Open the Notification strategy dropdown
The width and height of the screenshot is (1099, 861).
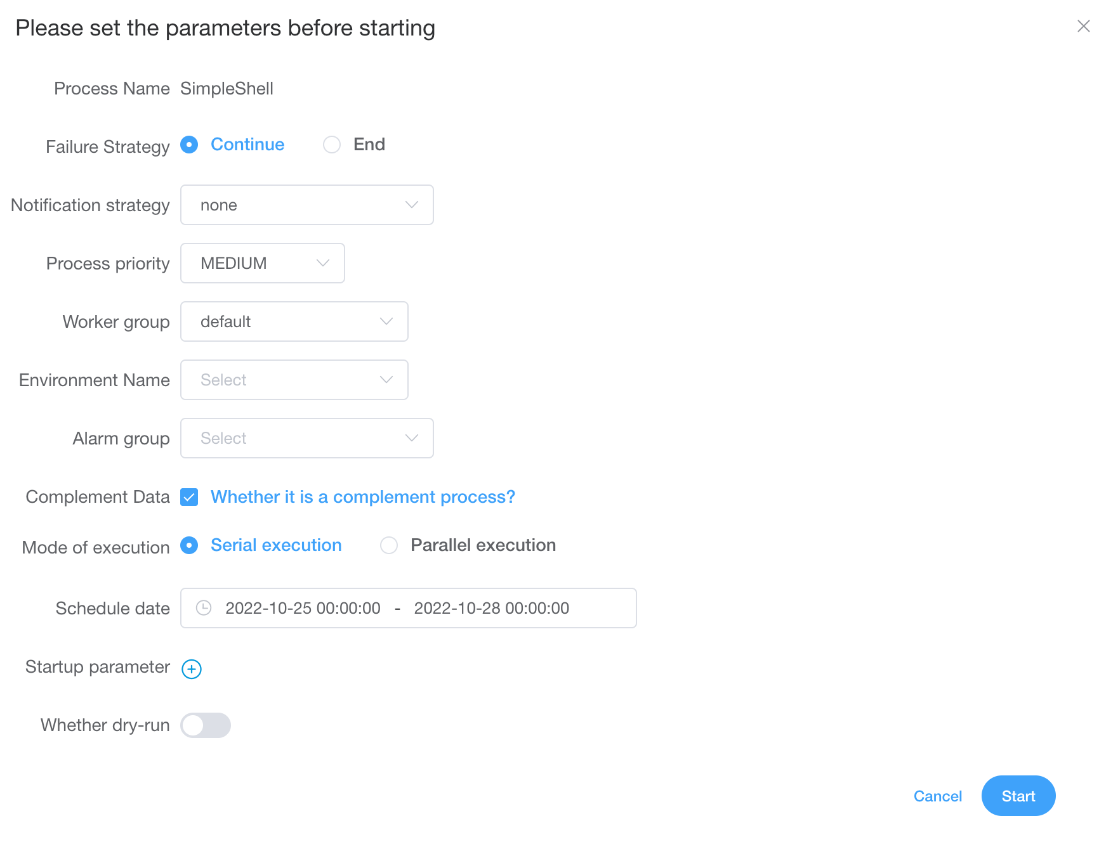tap(306, 205)
